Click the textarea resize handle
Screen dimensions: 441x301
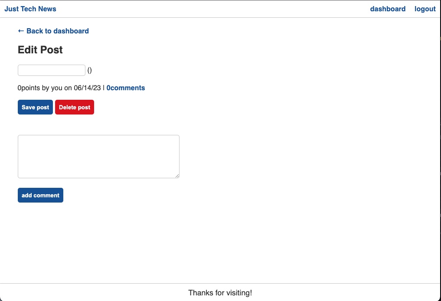coord(177,175)
